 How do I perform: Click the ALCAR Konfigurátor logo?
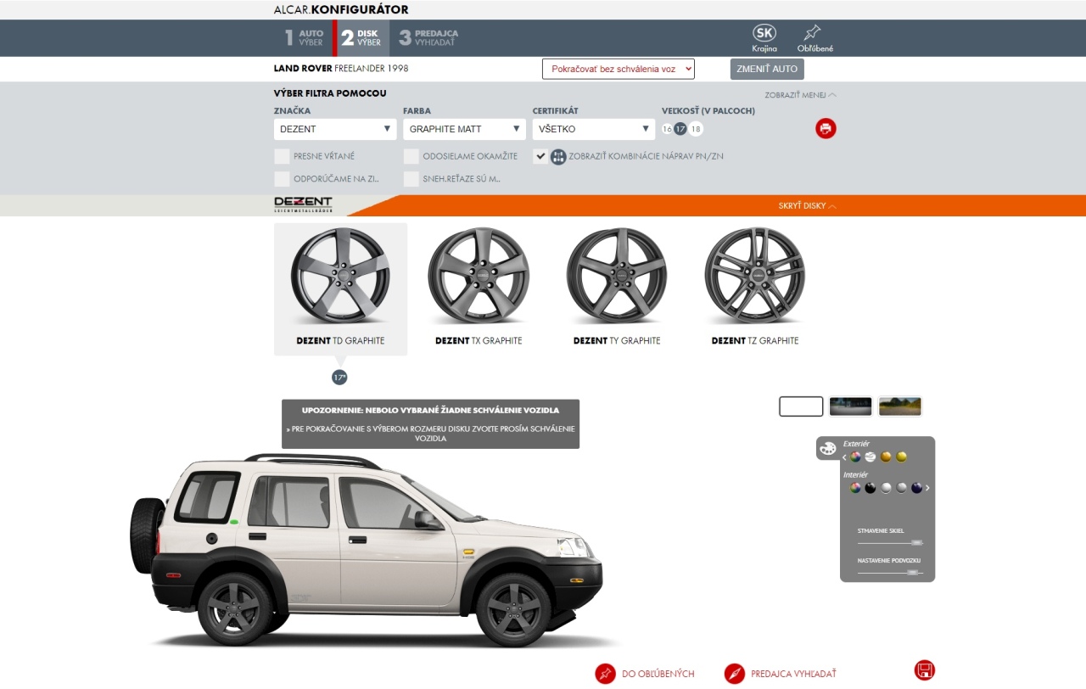pos(341,10)
